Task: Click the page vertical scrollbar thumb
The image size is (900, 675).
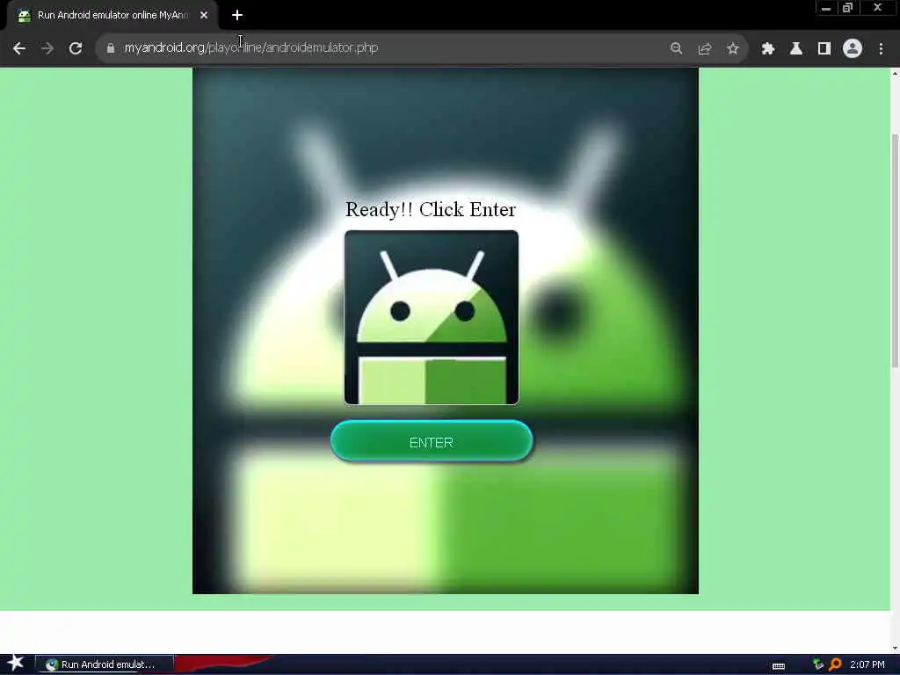Action: coord(895,250)
